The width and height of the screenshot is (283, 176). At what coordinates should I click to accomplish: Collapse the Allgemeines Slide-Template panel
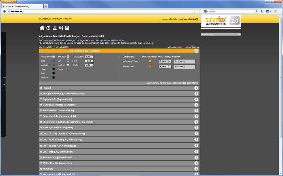coord(196,51)
